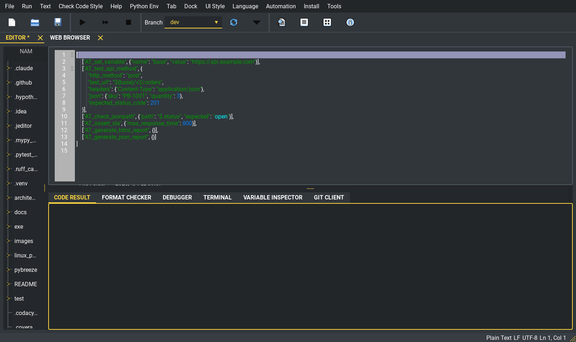This screenshot has height=342, width=576.
Task: Switch to the TERMINAL tab
Action: pyautogui.click(x=217, y=197)
